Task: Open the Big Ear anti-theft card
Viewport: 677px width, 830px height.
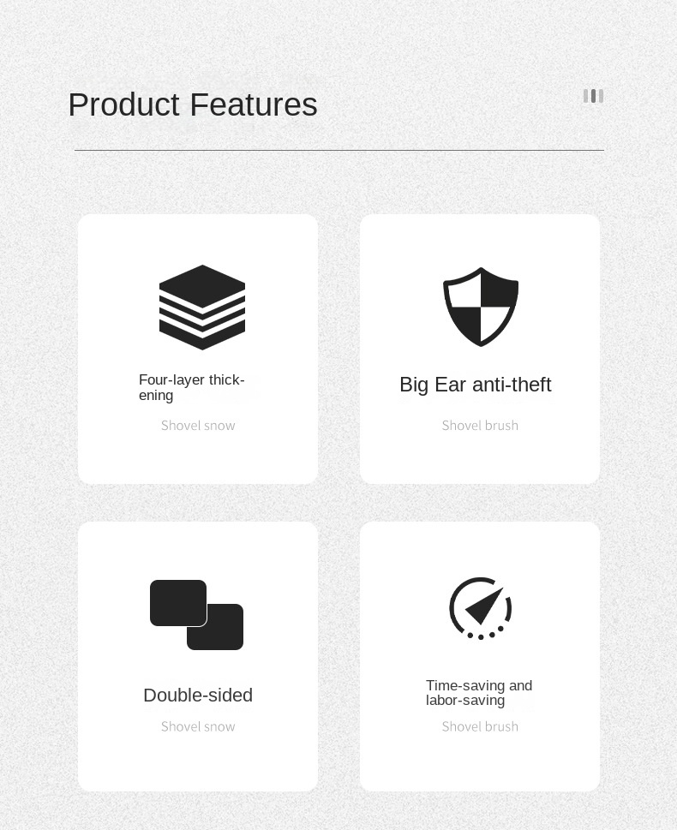Action: (480, 349)
